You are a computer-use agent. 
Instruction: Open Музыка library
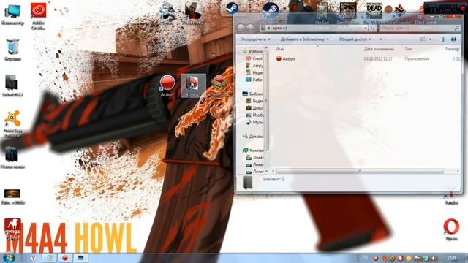click(254, 122)
